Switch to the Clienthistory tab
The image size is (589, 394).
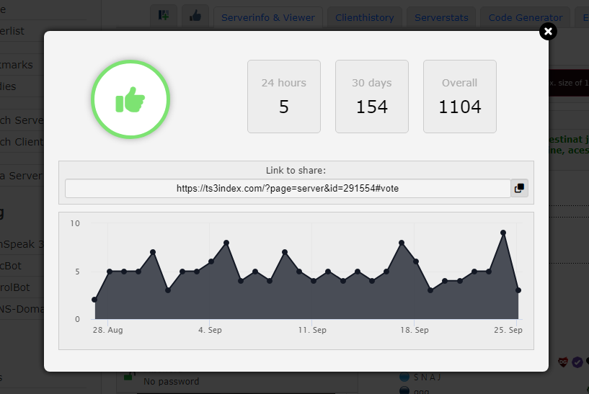(x=364, y=17)
